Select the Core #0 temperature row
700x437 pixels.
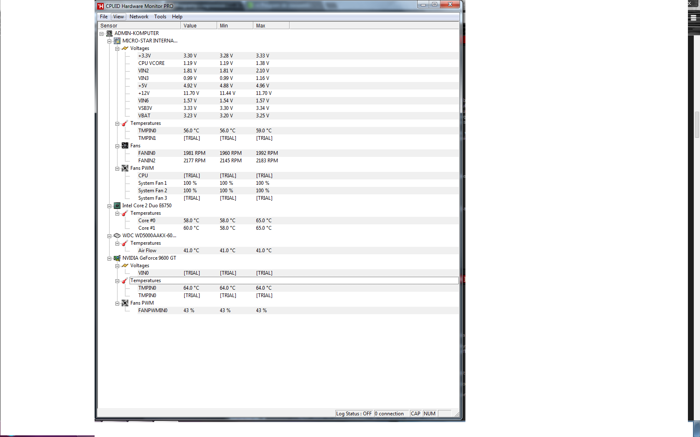tap(298, 221)
